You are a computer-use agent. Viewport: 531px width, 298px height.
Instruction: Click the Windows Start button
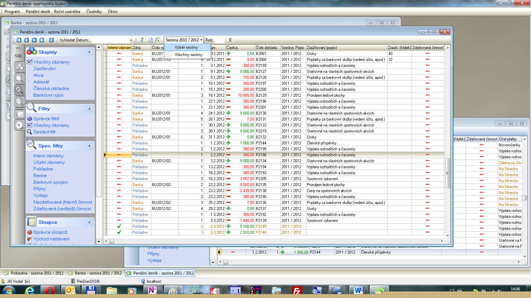tap(9, 291)
